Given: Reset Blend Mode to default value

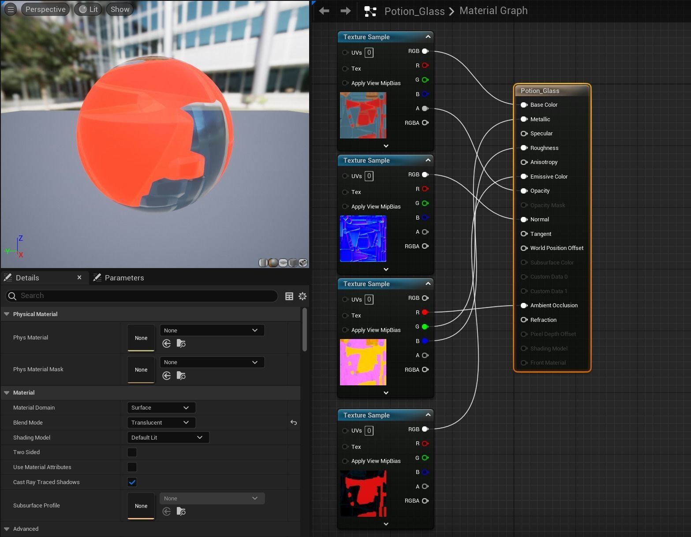Looking at the screenshot, I should pos(294,422).
